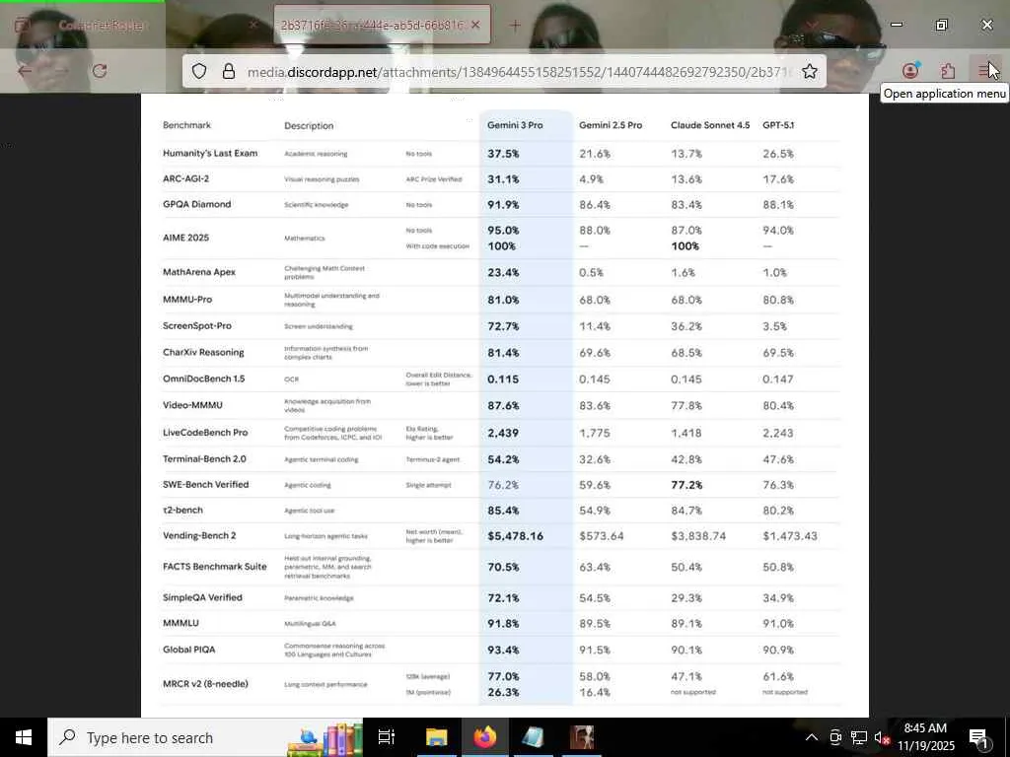The image size is (1010, 757).
Task: Click the Type here to search box
Action: pos(205,737)
